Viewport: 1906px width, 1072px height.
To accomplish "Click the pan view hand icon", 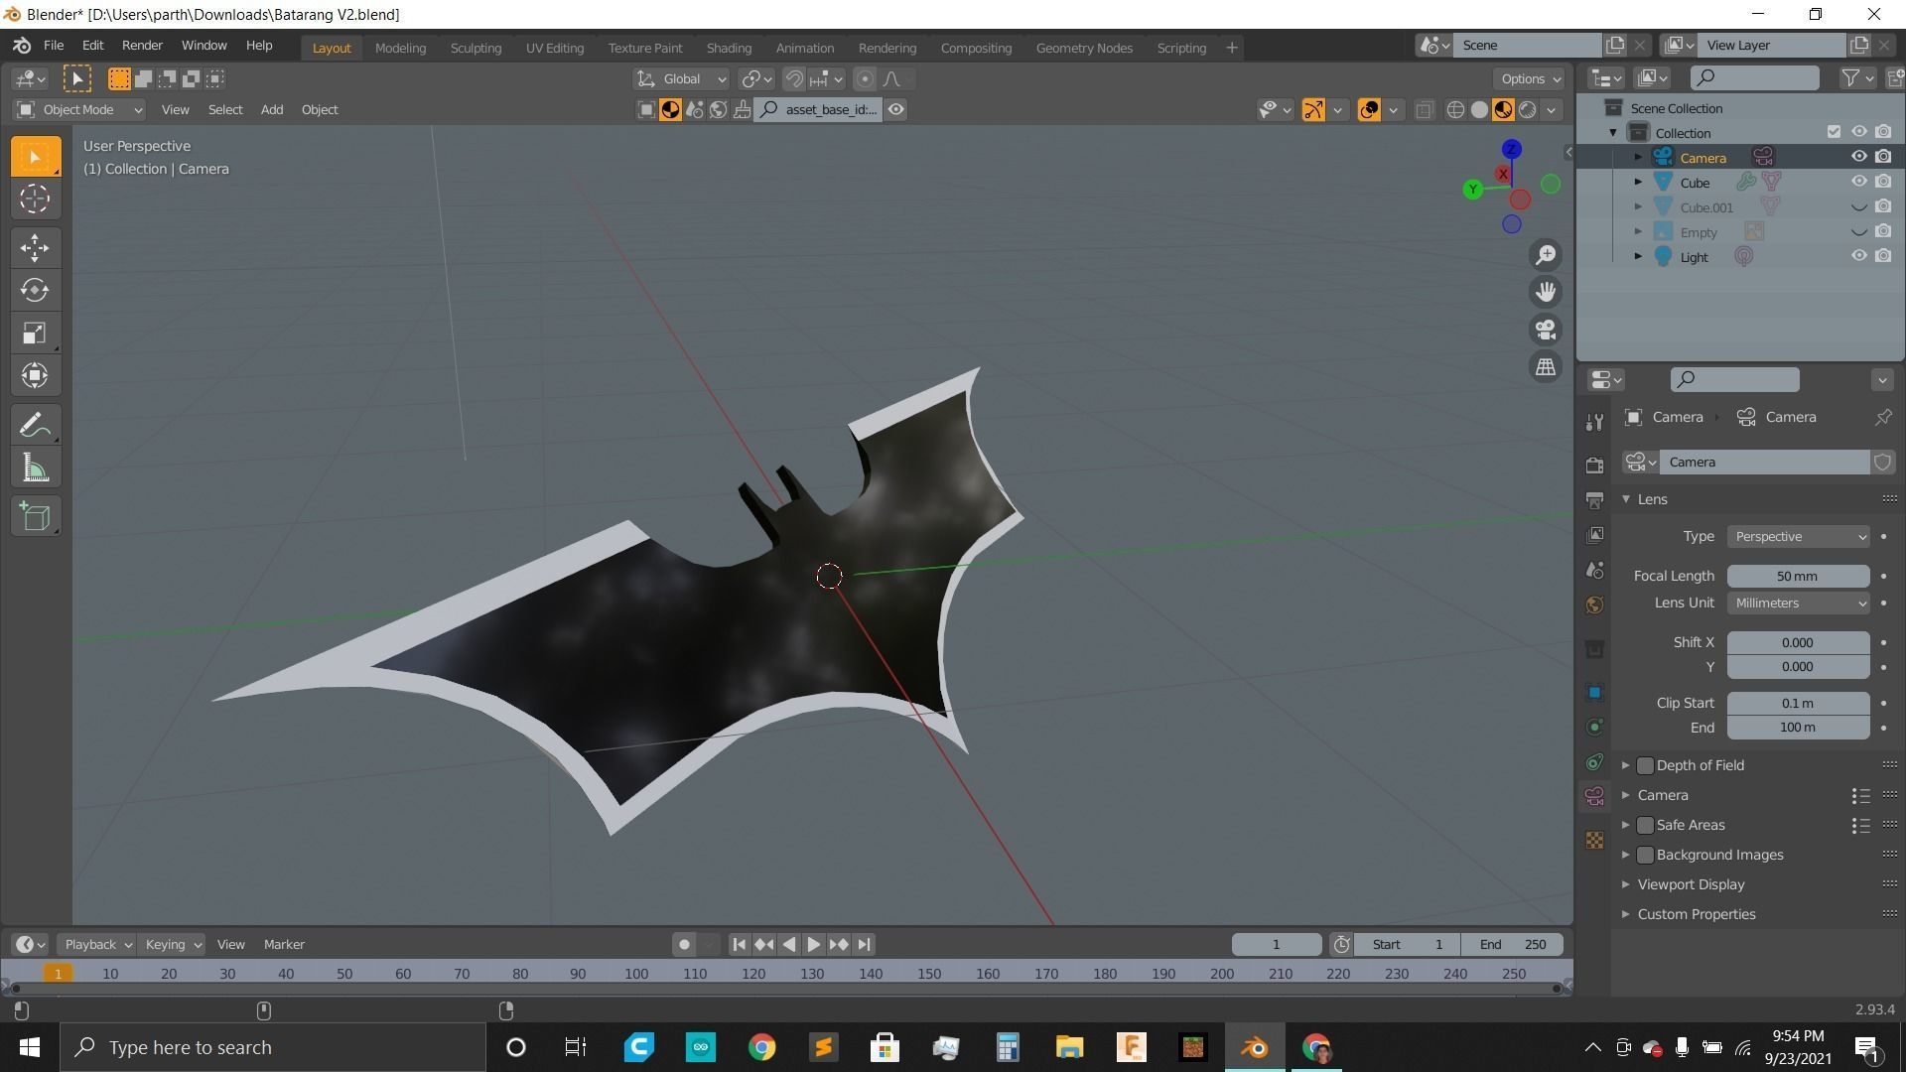I will [1546, 292].
